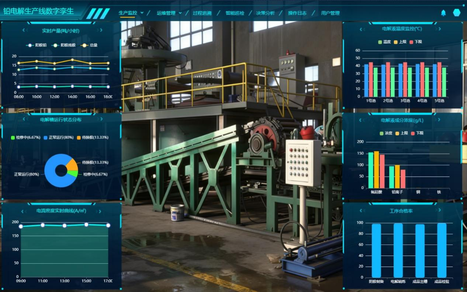Open the hexagon user avatar icon
Image resolution: width=467 pixels, height=292 pixels.
point(457,13)
